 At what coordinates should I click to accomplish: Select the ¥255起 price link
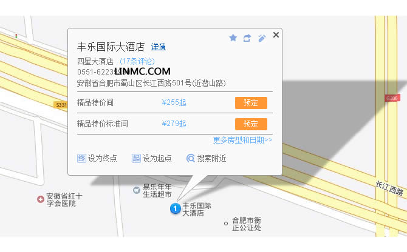click(x=174, y=102)
